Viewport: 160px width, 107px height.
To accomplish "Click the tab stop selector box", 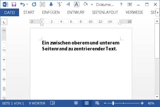I will (x=4, y=22).
